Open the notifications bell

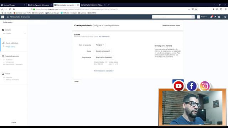click(x=211, y=17)
